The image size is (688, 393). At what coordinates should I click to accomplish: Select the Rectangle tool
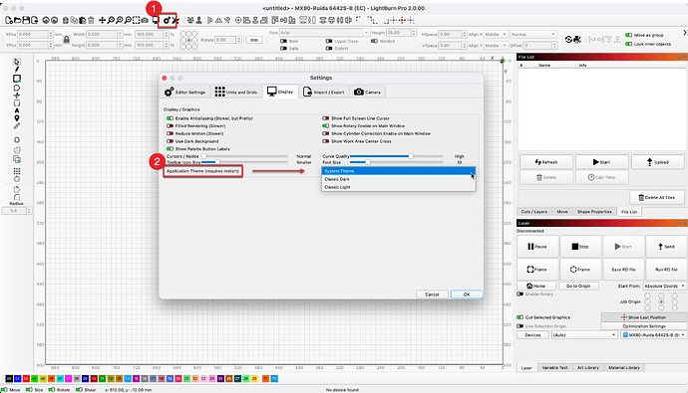[17, 79]
